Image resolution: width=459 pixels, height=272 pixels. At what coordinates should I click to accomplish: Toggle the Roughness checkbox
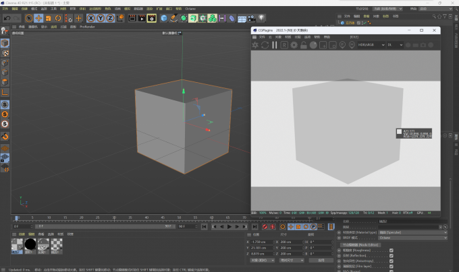coord(391,250)
